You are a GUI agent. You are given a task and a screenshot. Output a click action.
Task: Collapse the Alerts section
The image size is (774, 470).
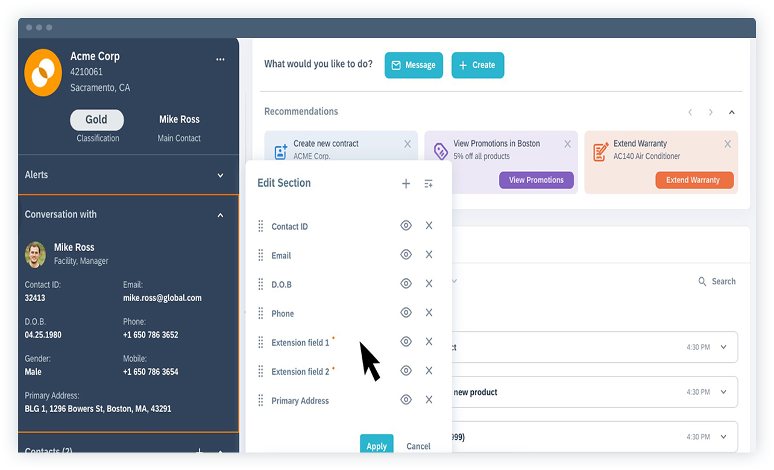[x=221, y=175]
